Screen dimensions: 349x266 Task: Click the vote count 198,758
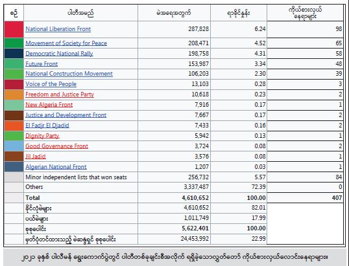pos(199,54)
